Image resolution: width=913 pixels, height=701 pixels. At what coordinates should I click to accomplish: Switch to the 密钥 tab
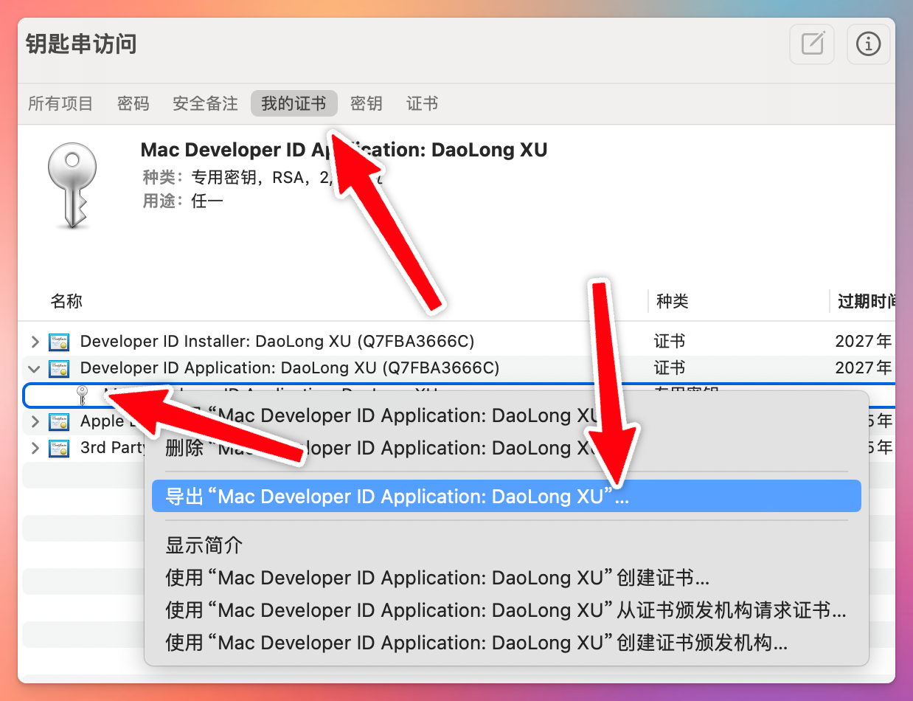click(366, 104)
